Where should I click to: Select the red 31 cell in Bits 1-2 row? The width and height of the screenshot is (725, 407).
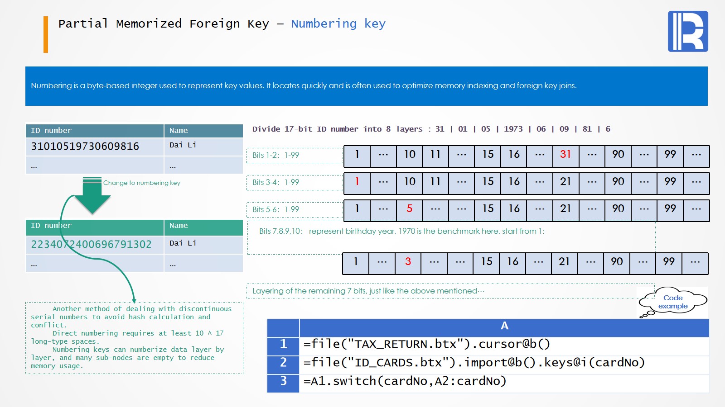coord(565,155)
